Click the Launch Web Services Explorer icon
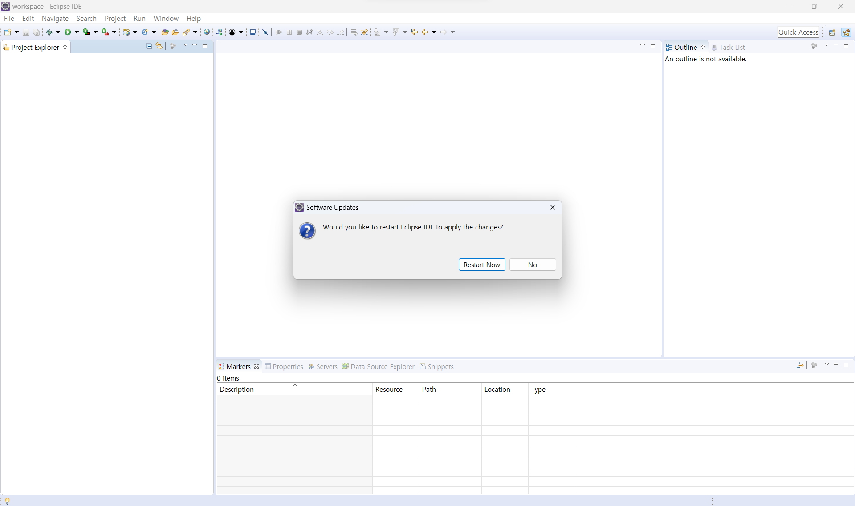Image resolution: width=855 pixels, height=506 pixels. 220,32
